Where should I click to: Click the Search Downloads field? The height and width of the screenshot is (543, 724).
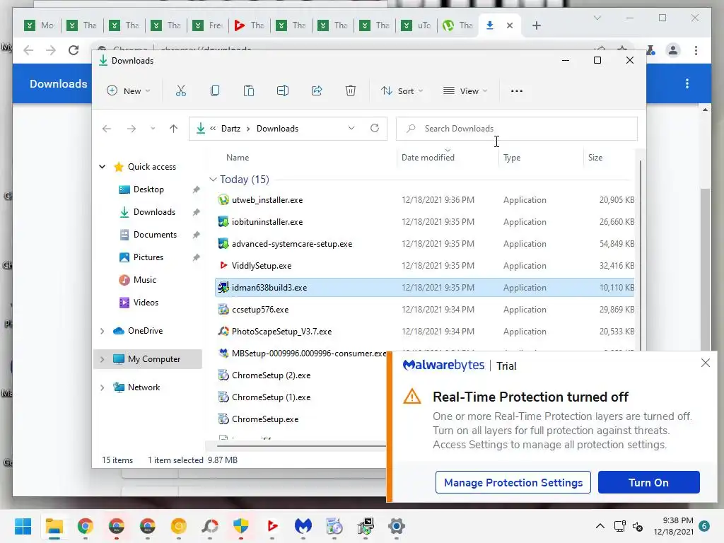pos(516,129)
